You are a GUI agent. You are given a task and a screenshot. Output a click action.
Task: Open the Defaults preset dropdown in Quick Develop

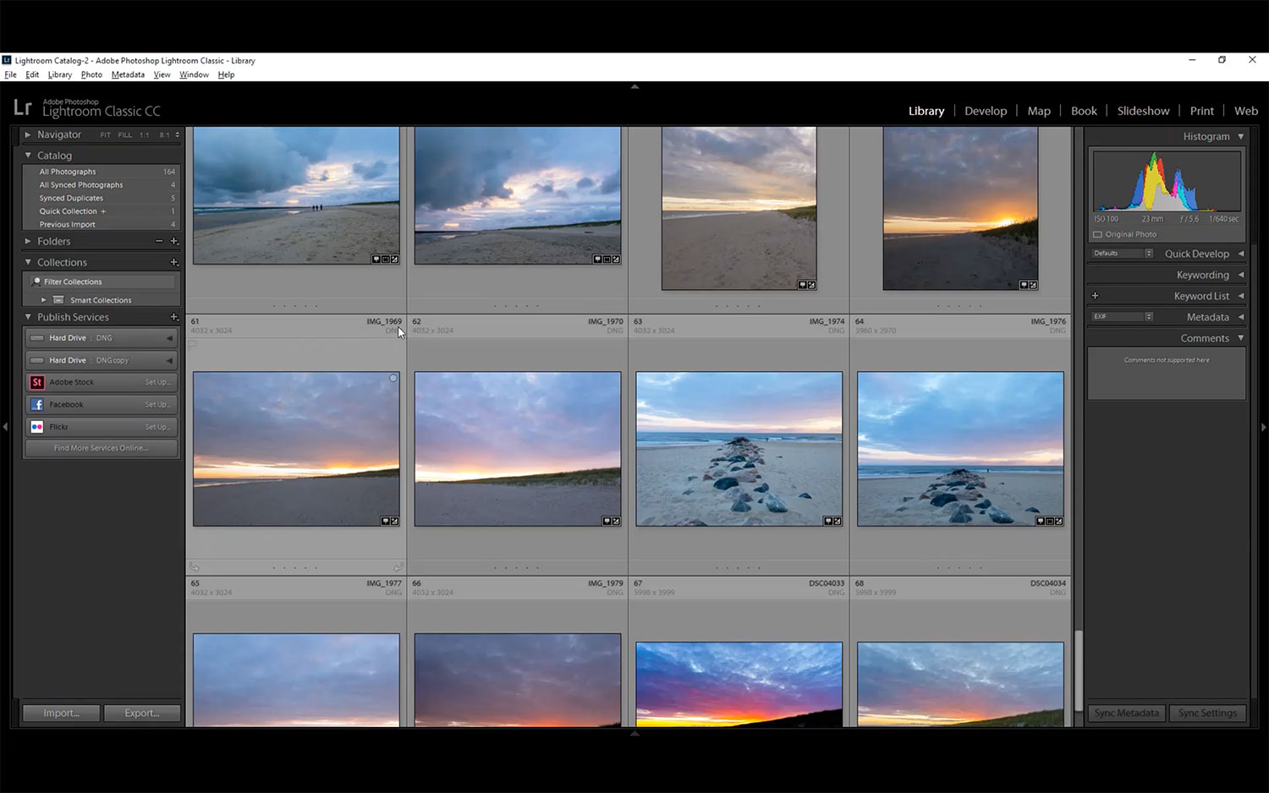(x=1123, y=254)
